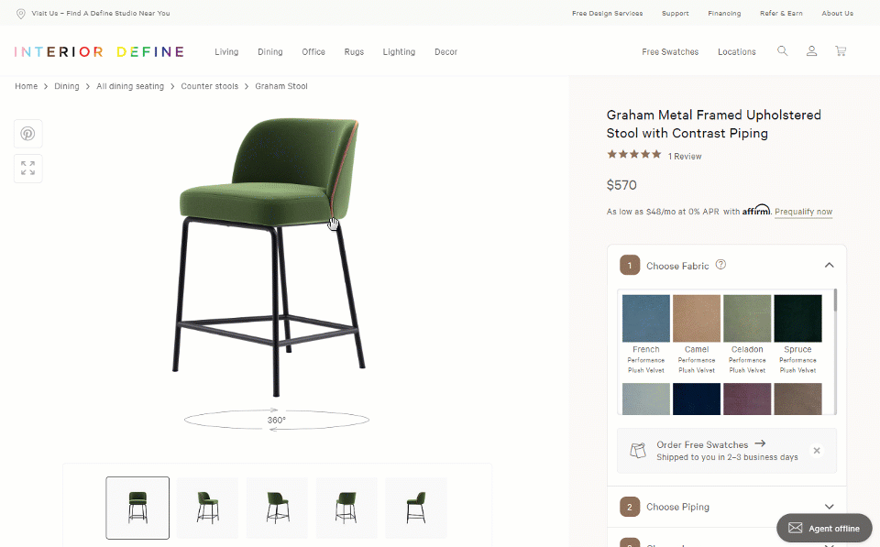Select the Spruce fabric swatch
880x547 pixels.
(797, 335)
